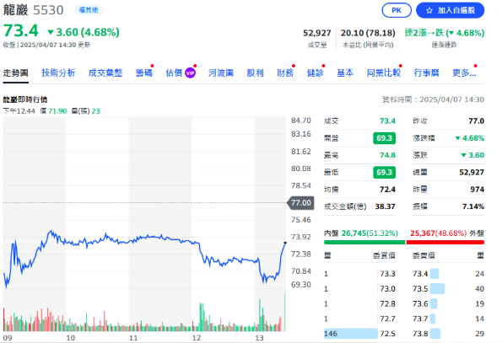502x343 pixels.
Task: Open the 技術分析 tab
Action: [58, 72]
